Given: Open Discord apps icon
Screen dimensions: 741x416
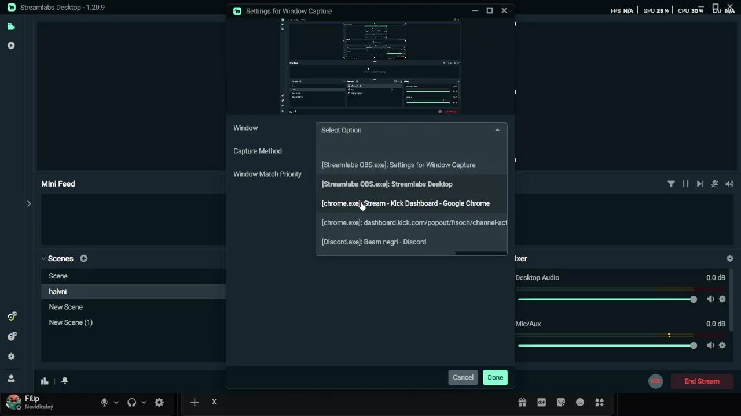Looking at the screenshot, I should click(x=600, y=402).
